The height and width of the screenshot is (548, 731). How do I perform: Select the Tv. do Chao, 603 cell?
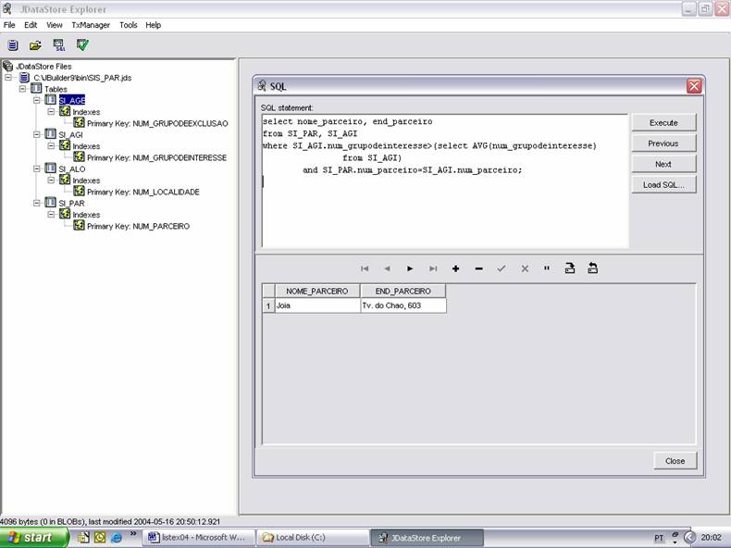[x=403, y=305]
